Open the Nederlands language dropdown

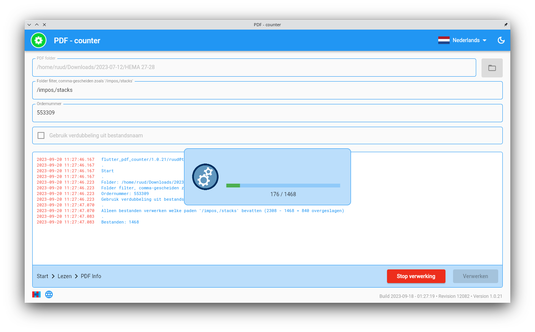pyautogui.click(x=466, y=40)
